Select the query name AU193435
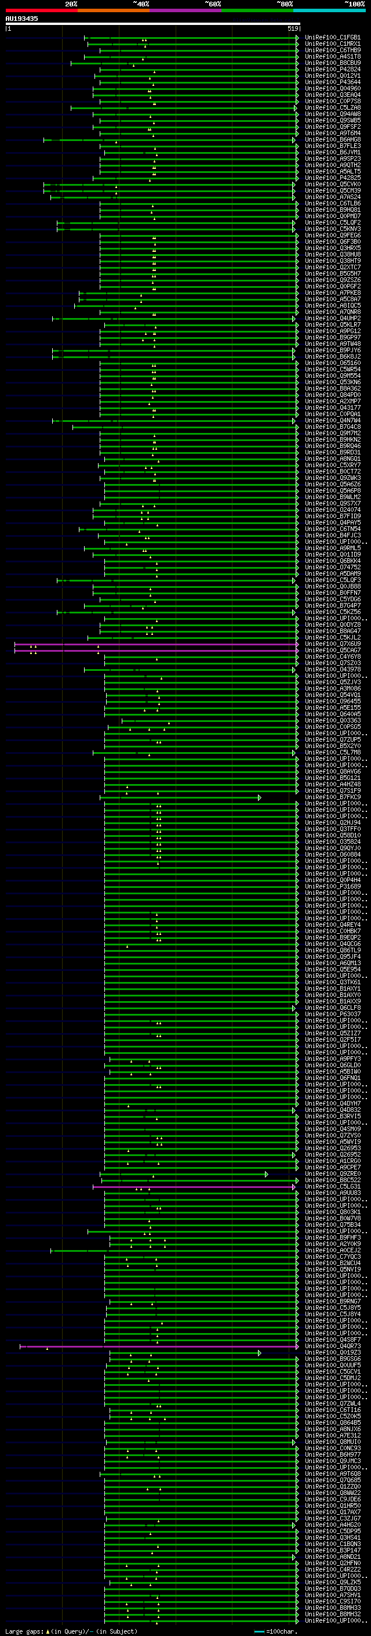This screenshot has width=371, height=1636. click(21, 19)
